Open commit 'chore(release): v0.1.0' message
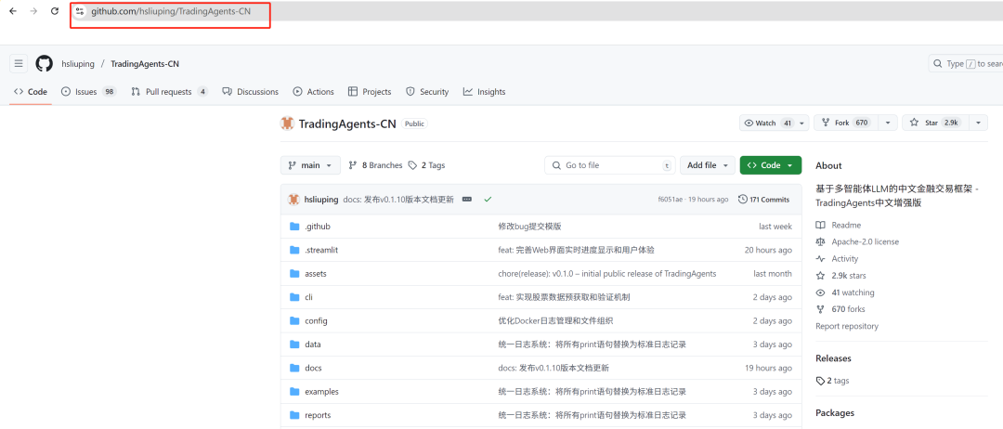This screenshot has width=1003, height=429. coord(607,274)
